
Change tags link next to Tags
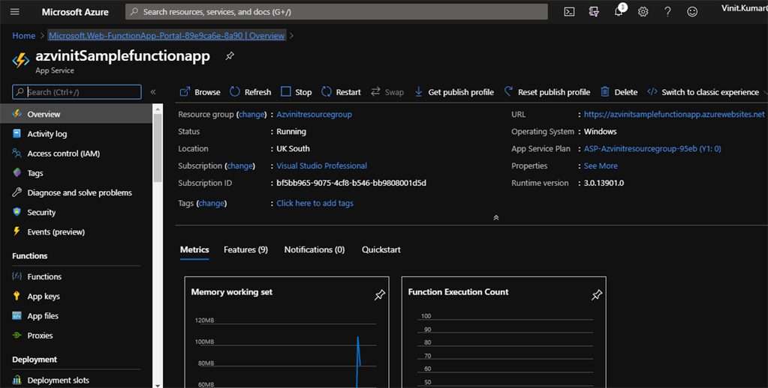point(212,203)
